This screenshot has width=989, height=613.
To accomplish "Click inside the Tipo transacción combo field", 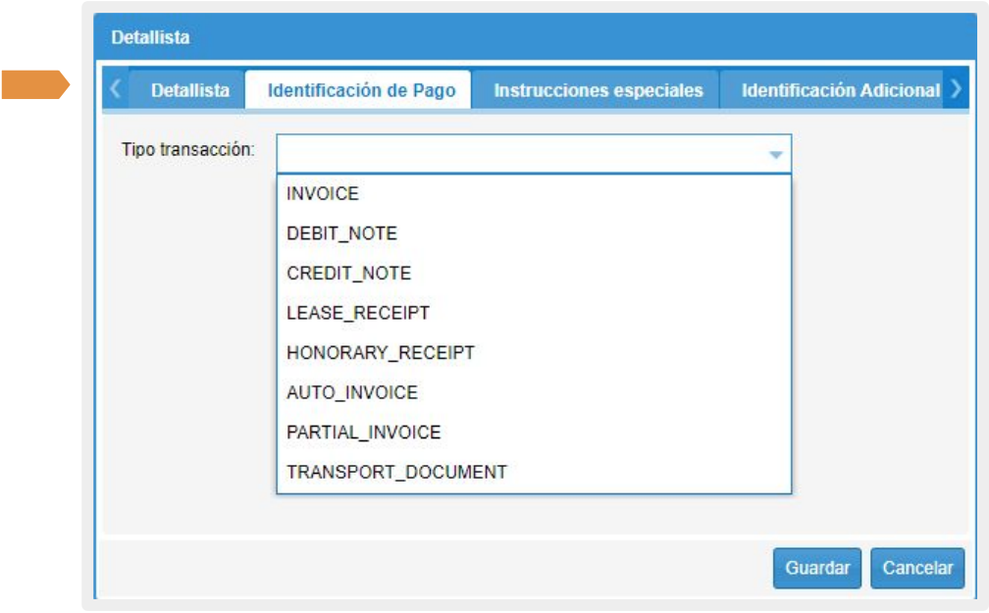I will [x=520, y=154].
